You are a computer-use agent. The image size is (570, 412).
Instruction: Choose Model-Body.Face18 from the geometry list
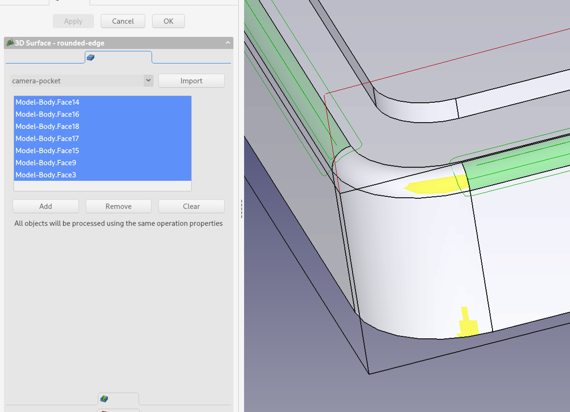(x=47, y=127)
